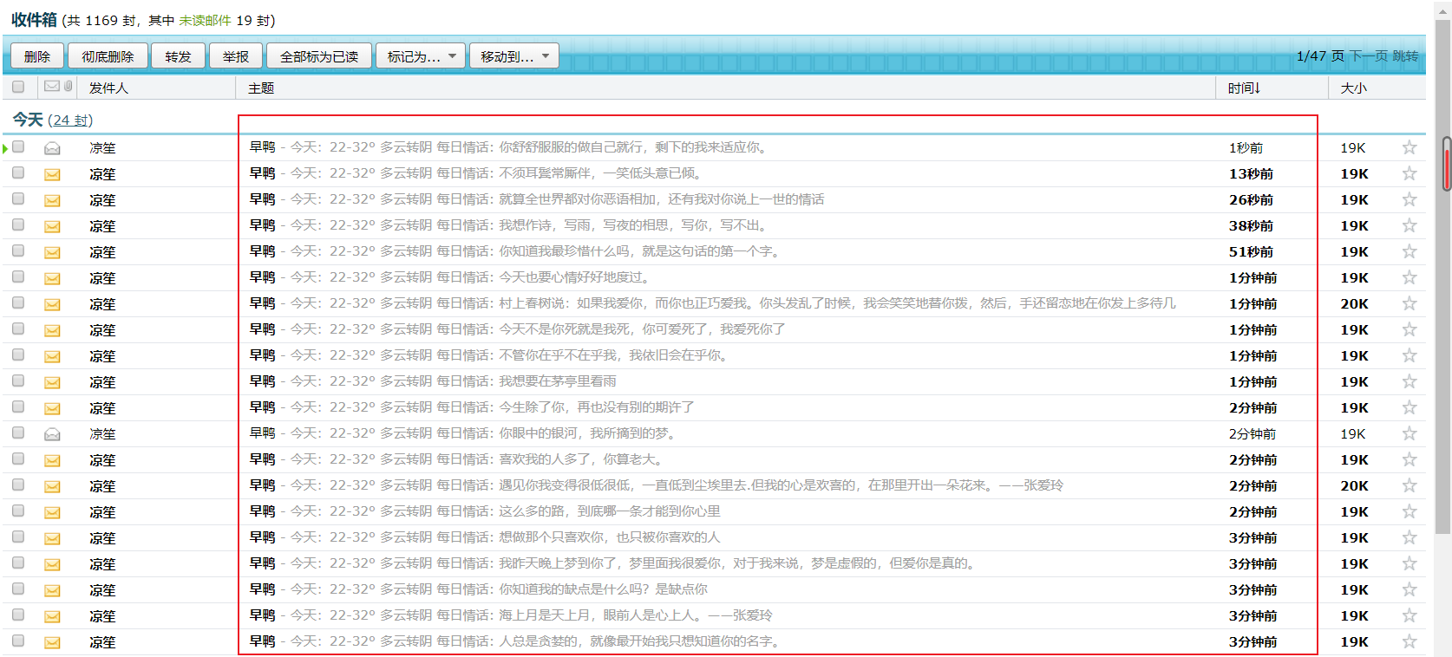1452x657 pixels.
Task: Star the 今天也要心情好好地度过 email
Action: [1409, 277]
